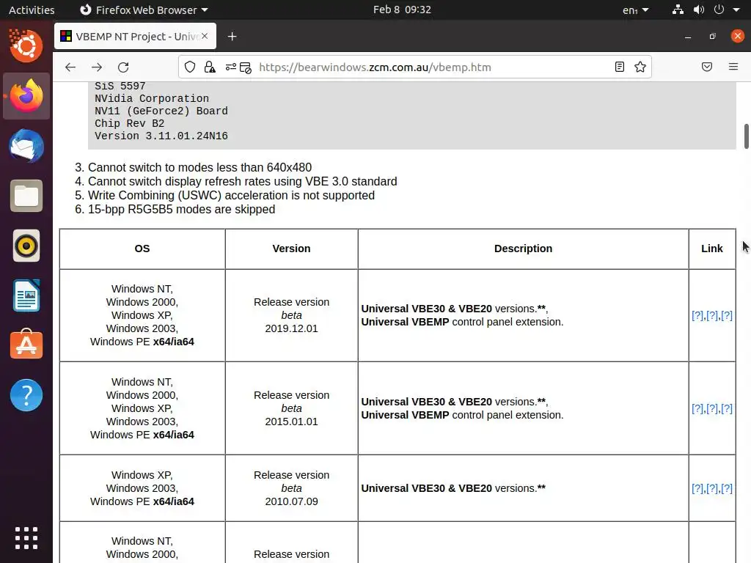Open third [?] link for 2015.01.01 release

[727, 408]
